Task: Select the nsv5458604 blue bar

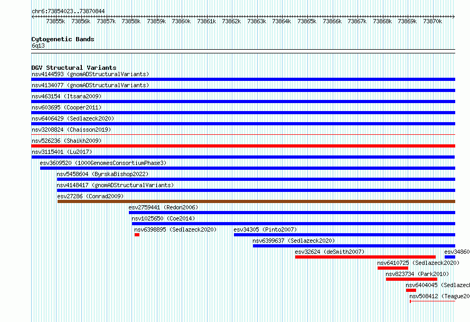Action: pyautogui.click(x=256, y=179)
